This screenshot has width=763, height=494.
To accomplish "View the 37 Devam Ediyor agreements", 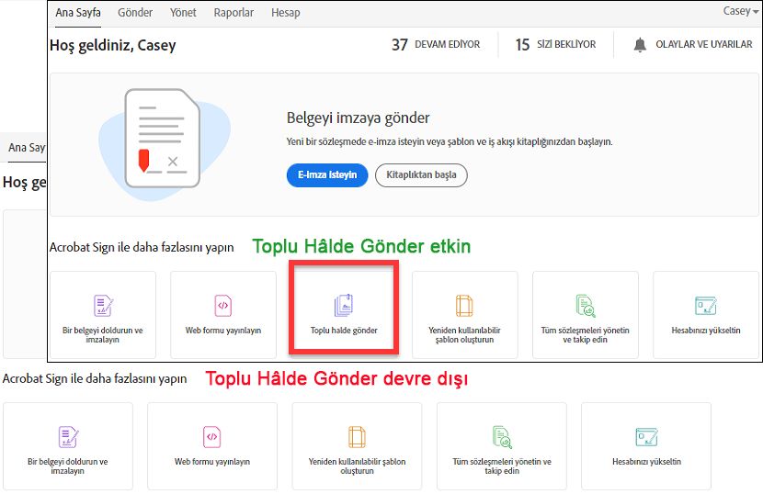I will [436, 45].
